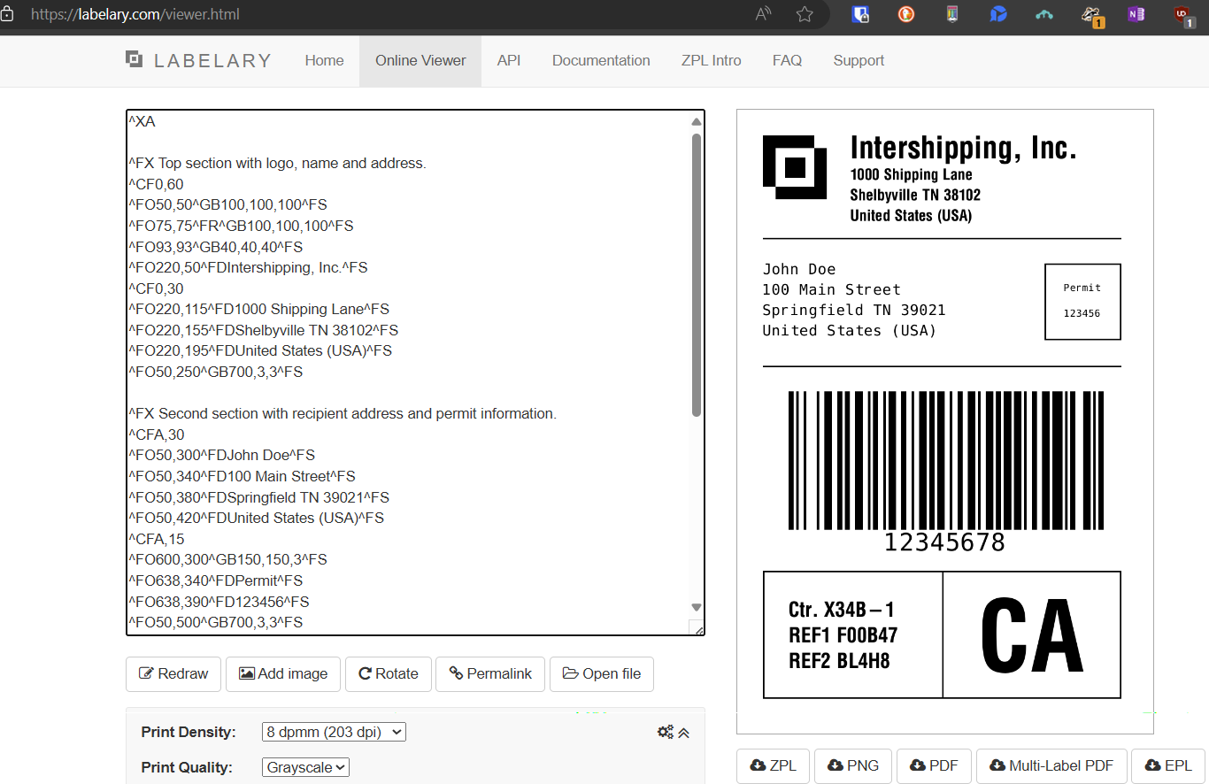The image size is (1209, 784).
Task: Click the '^FO50,300^FDJohn Doe^FS' code line
Action: tap(221, 455)
